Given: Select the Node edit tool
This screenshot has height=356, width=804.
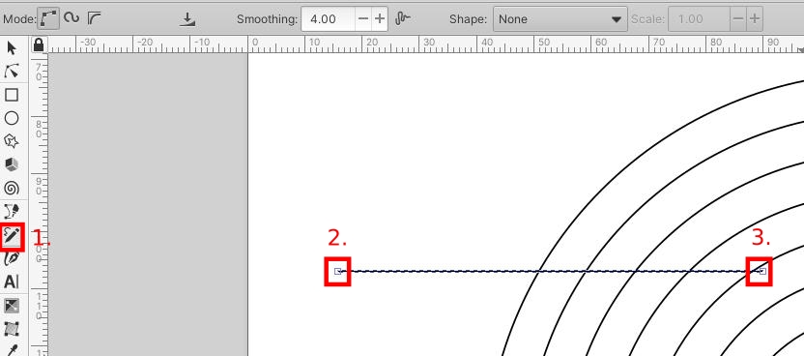Looking at the screenshot, I should tap(12, 72).
